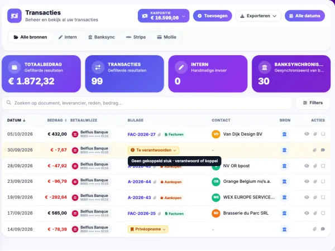This screenshot has width=335, height=251.
Task: Click the OB avatar for Orange Belgium
Action: pos(216,182)
